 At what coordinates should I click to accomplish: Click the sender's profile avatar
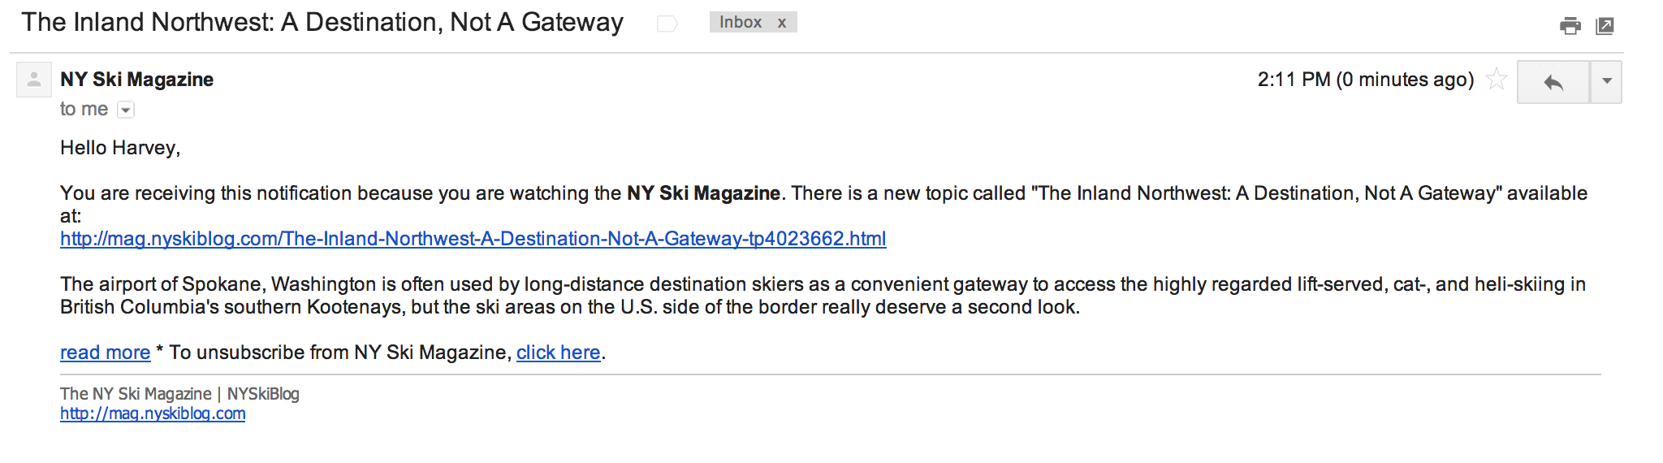click(x=34, y=80)
